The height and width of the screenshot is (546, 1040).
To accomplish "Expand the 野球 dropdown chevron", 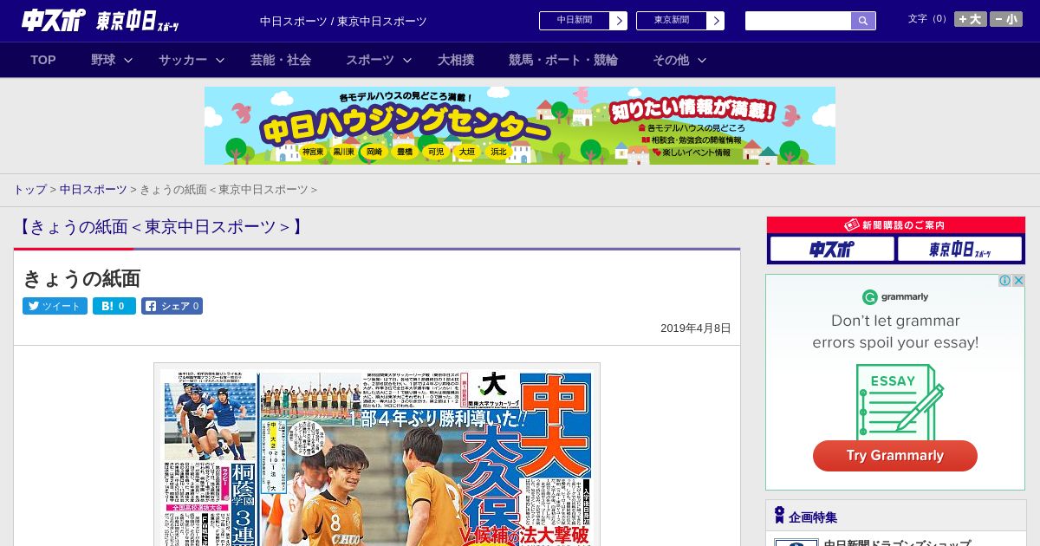I will 128,61.
